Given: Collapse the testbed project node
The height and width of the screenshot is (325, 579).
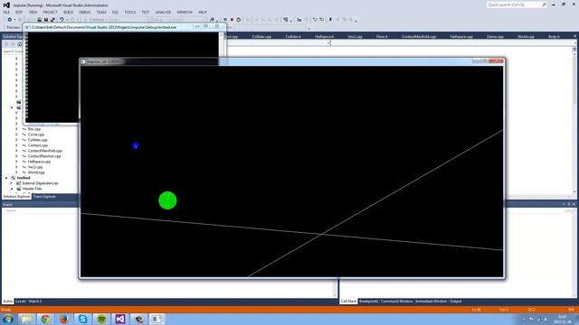Looking at the screenshot, I should coord(6,178).
